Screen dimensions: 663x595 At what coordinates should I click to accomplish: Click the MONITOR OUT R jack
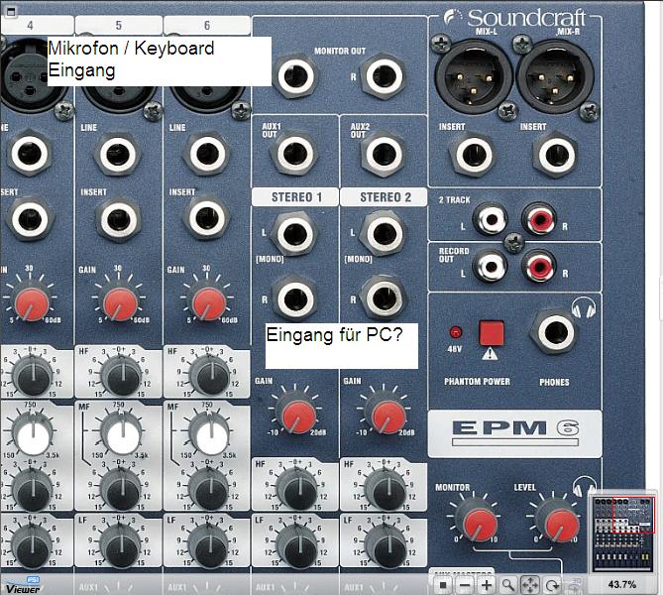[x=384, y=76]
